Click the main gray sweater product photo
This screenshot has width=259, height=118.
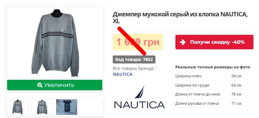point(55,43)
